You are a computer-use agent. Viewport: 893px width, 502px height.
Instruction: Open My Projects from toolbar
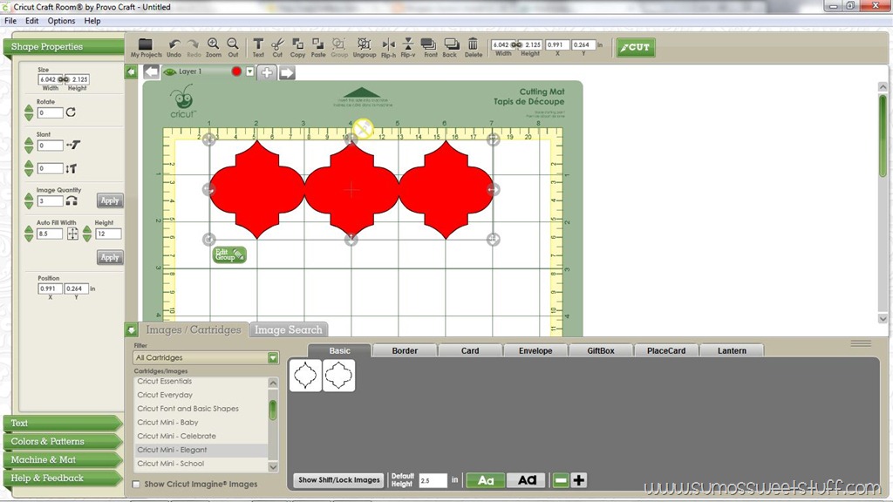click(x=146, y=47)
